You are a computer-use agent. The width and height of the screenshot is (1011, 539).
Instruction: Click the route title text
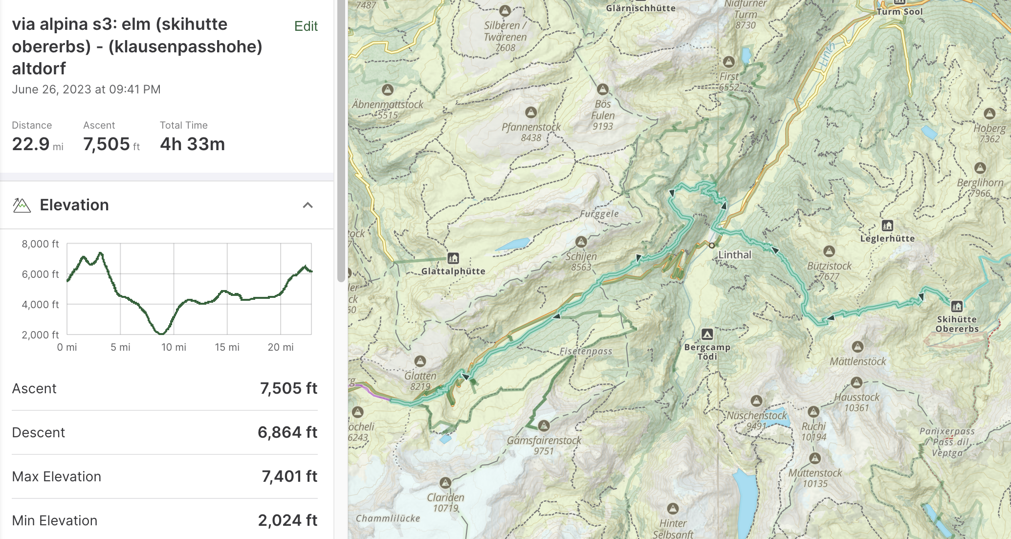[x=137, y=46]
